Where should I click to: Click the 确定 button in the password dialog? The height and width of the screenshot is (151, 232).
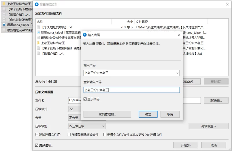coord(148,114)
